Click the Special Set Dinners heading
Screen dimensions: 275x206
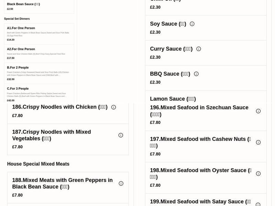(x=17, y=19)
